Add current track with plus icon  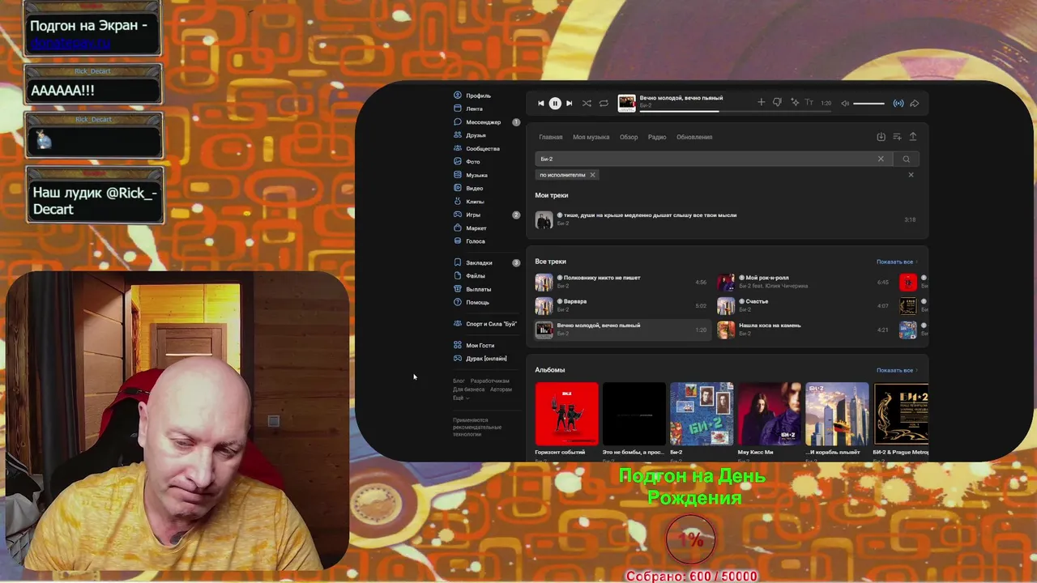(x=761, y=103)
